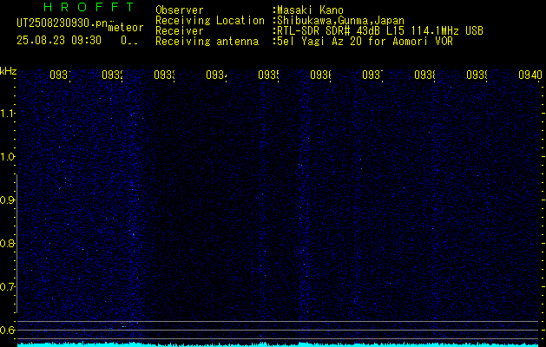The image size is (546, 347).
Task: Select the 5el Yagi antenna description
Action: [x=363, y=42]
